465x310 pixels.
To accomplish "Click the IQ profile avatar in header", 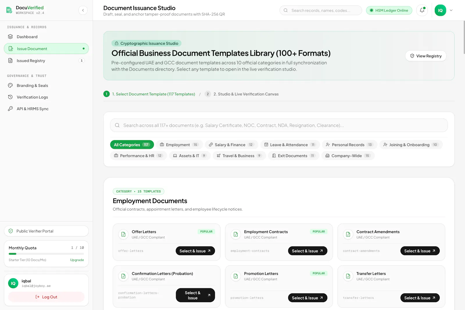I will pos(440,10).
